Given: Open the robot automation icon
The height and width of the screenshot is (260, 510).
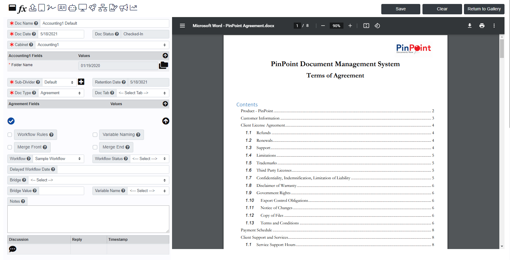Looking at the screenshot, I should (x=72, y=8).
